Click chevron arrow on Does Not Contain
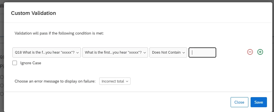Image resolution: width=274 pixels, height=112 pixels. tap(184, 52)
